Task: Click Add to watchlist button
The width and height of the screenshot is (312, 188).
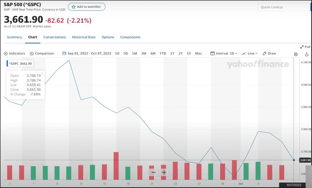Action: click(86, 7)
